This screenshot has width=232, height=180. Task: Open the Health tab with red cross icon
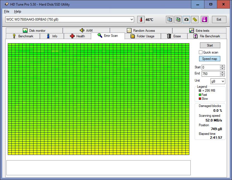point(77,36)
